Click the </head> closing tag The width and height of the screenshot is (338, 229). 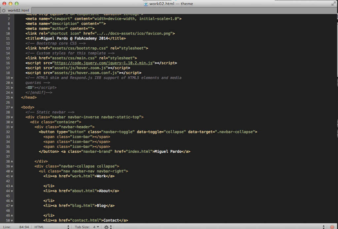click(x=29, y=97)
